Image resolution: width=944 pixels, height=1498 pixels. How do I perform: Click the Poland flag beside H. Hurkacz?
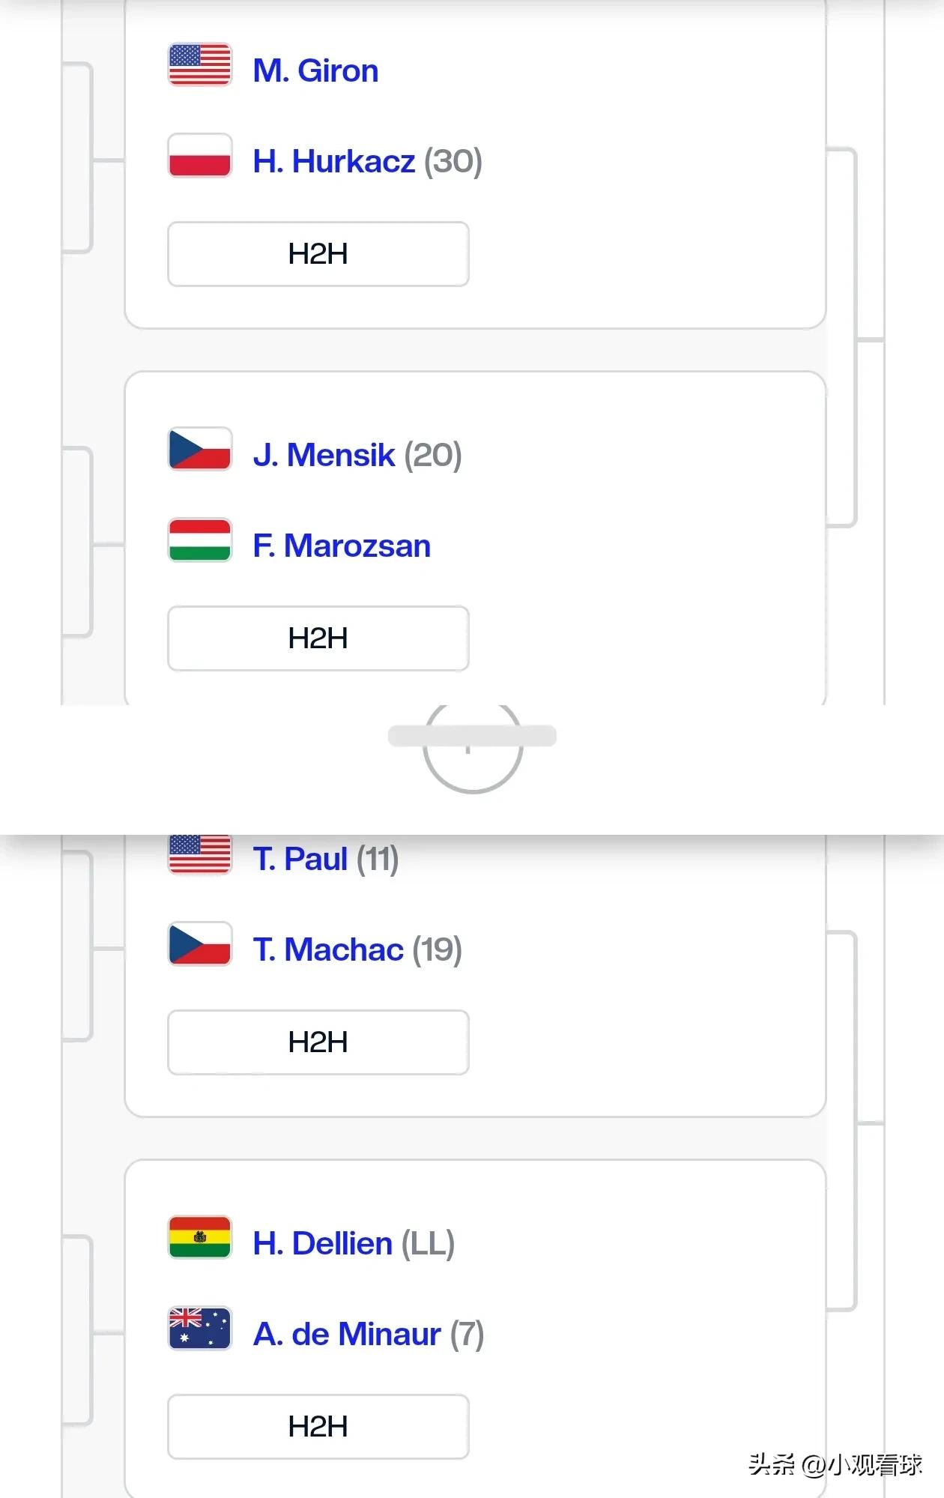[200, 155]
